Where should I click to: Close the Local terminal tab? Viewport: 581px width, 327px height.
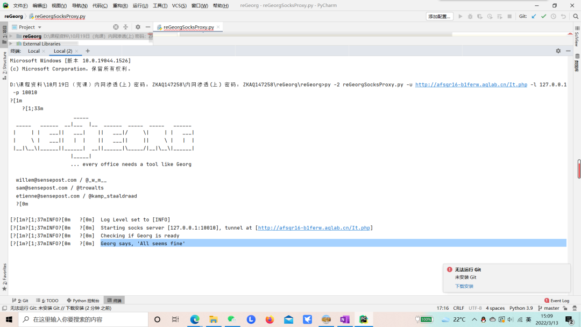[44, 51]
